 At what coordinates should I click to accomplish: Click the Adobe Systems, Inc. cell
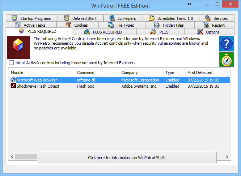[x=139, y=86]
